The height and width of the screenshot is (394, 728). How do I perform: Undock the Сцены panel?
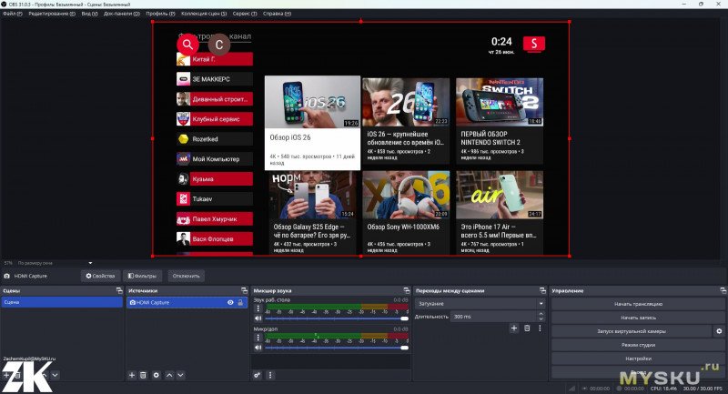(119, 290)
